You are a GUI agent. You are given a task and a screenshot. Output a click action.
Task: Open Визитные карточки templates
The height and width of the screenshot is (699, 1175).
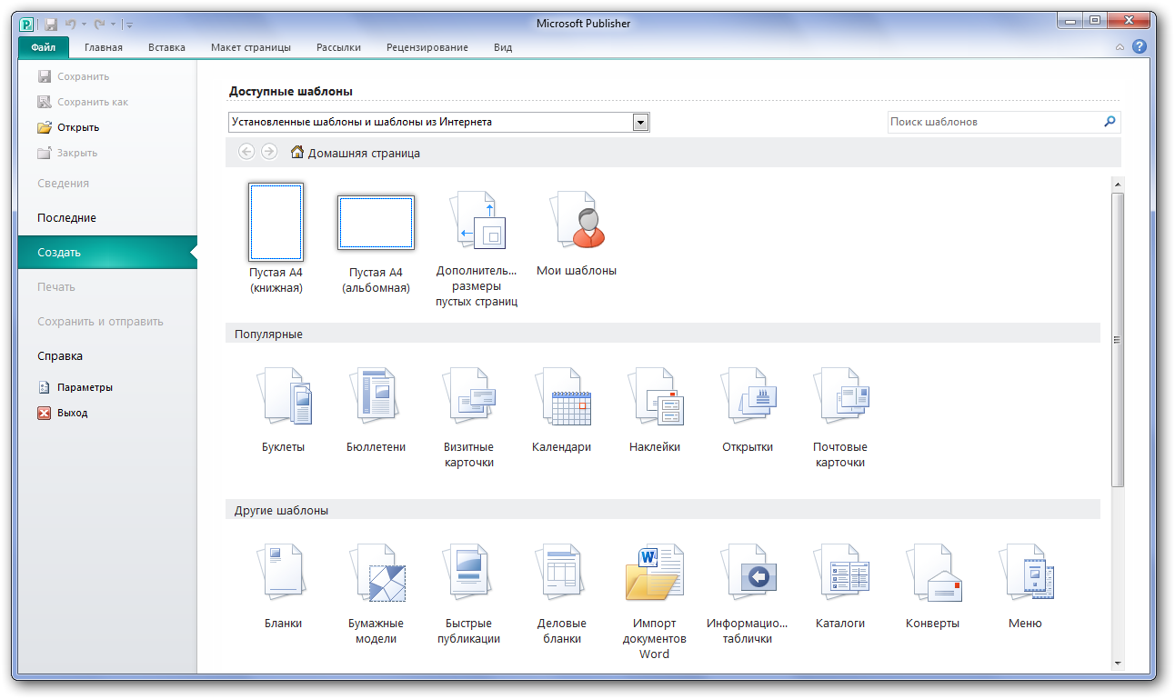(468, 397)
